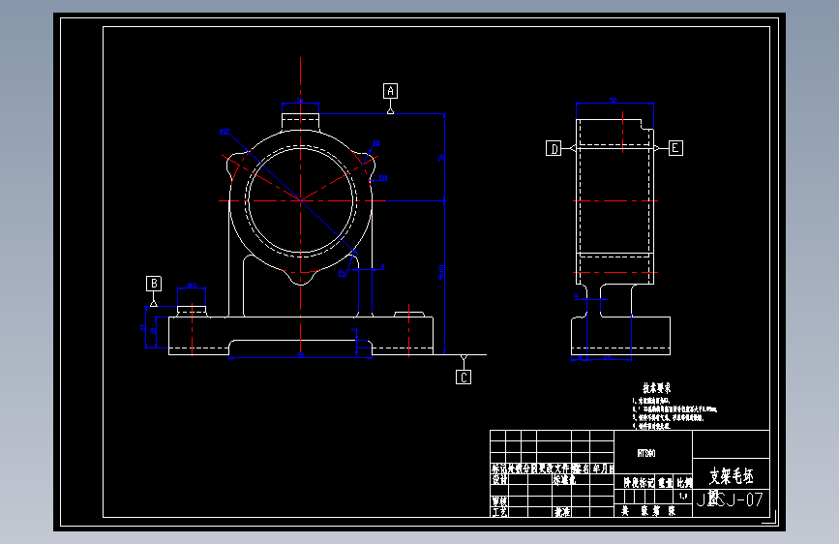839x544 pixels.
Task: Click the datum symbol labeled E
Action: [675, 148]
